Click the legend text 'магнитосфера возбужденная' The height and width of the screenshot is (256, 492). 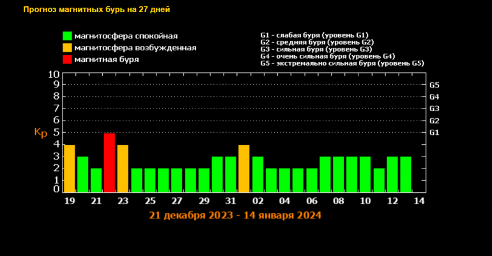tap(135, 48)
